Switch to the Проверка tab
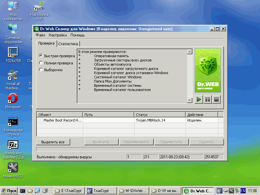 coord(46,43)
